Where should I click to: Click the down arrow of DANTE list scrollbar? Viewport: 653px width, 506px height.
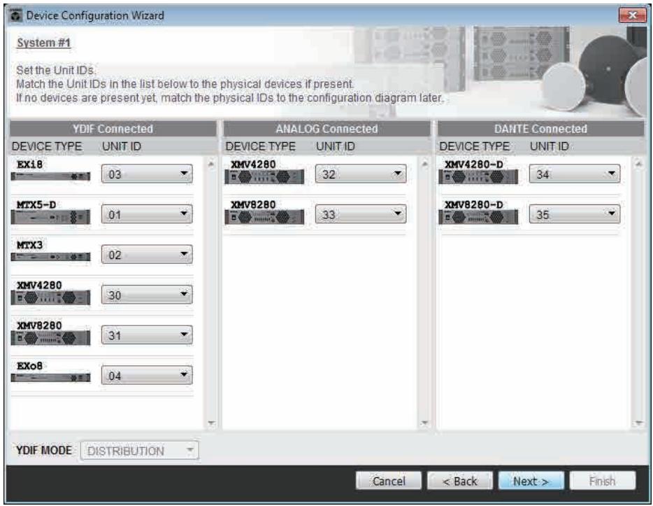[x=638, y=423]
